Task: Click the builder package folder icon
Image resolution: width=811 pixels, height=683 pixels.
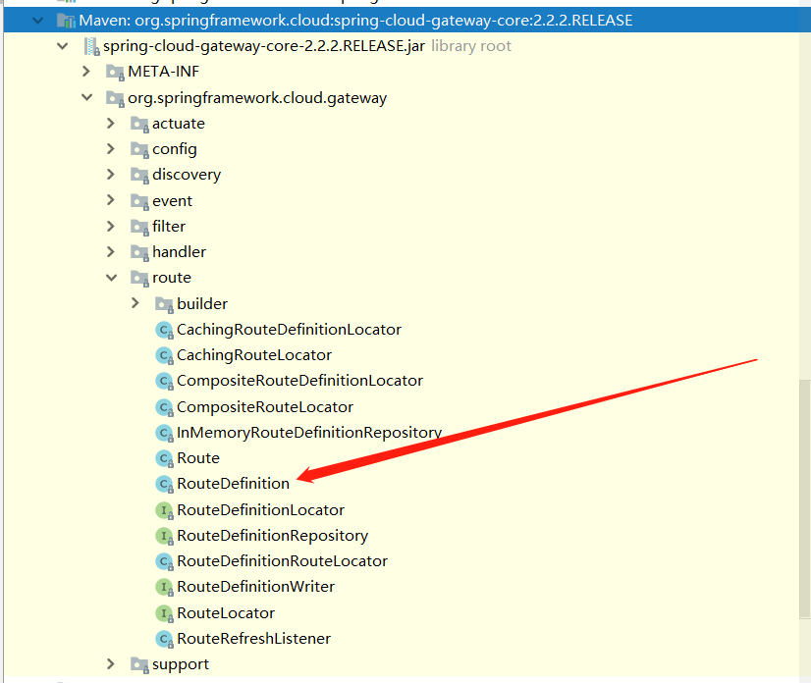Action: coord(164,304)
